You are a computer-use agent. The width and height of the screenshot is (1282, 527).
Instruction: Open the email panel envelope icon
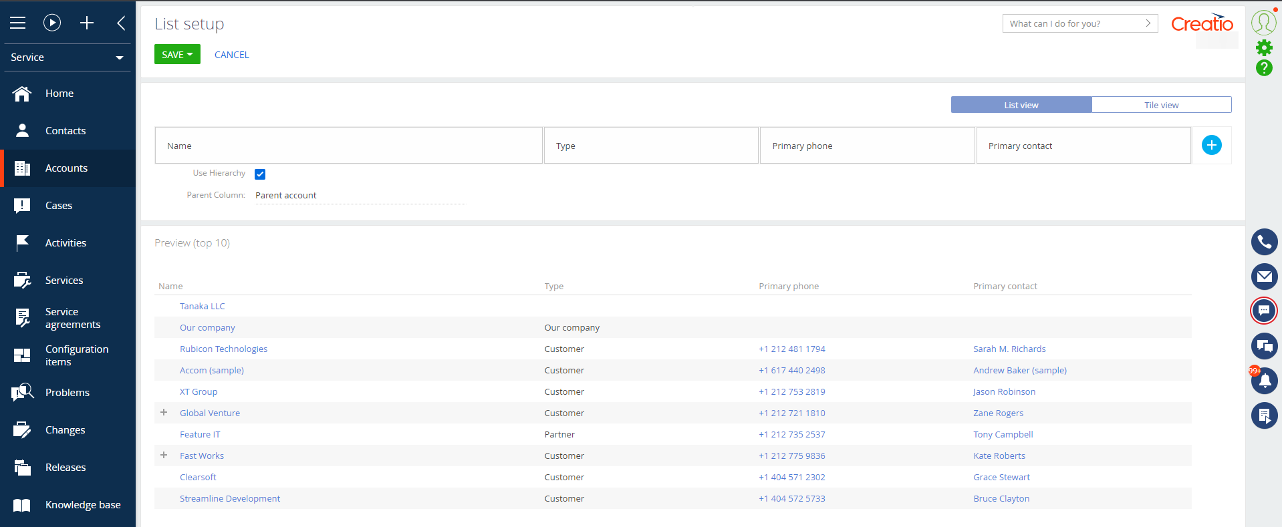coord(1264,277)
